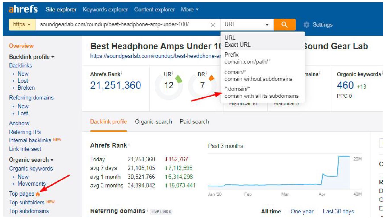Open Keywords explorer from top navigation

[105, 10]
